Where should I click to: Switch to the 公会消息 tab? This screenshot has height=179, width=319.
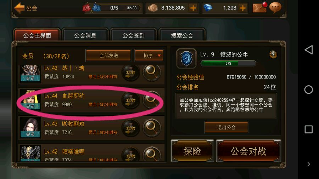(85, 35)
